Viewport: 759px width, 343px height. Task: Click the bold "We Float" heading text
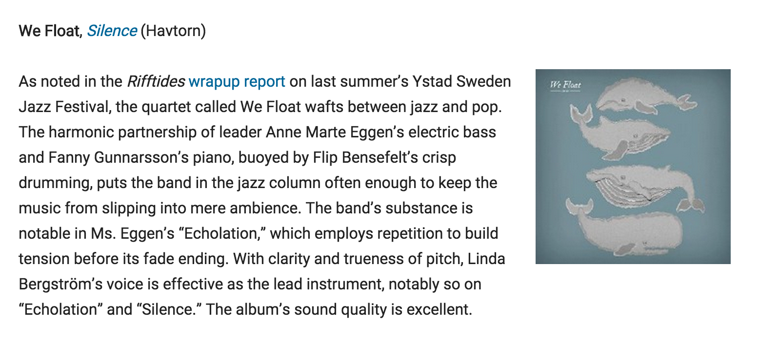(x=49, y=31)
